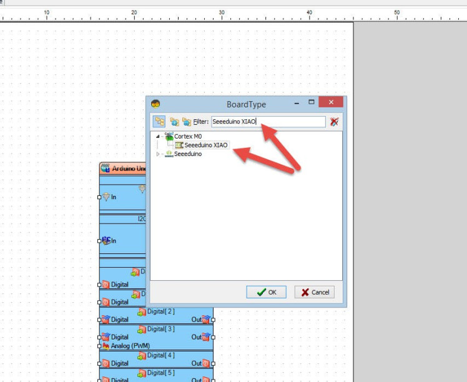
Task: Click ruler mark 20 on horizontal ruler
Action: (x=134, y=12)
